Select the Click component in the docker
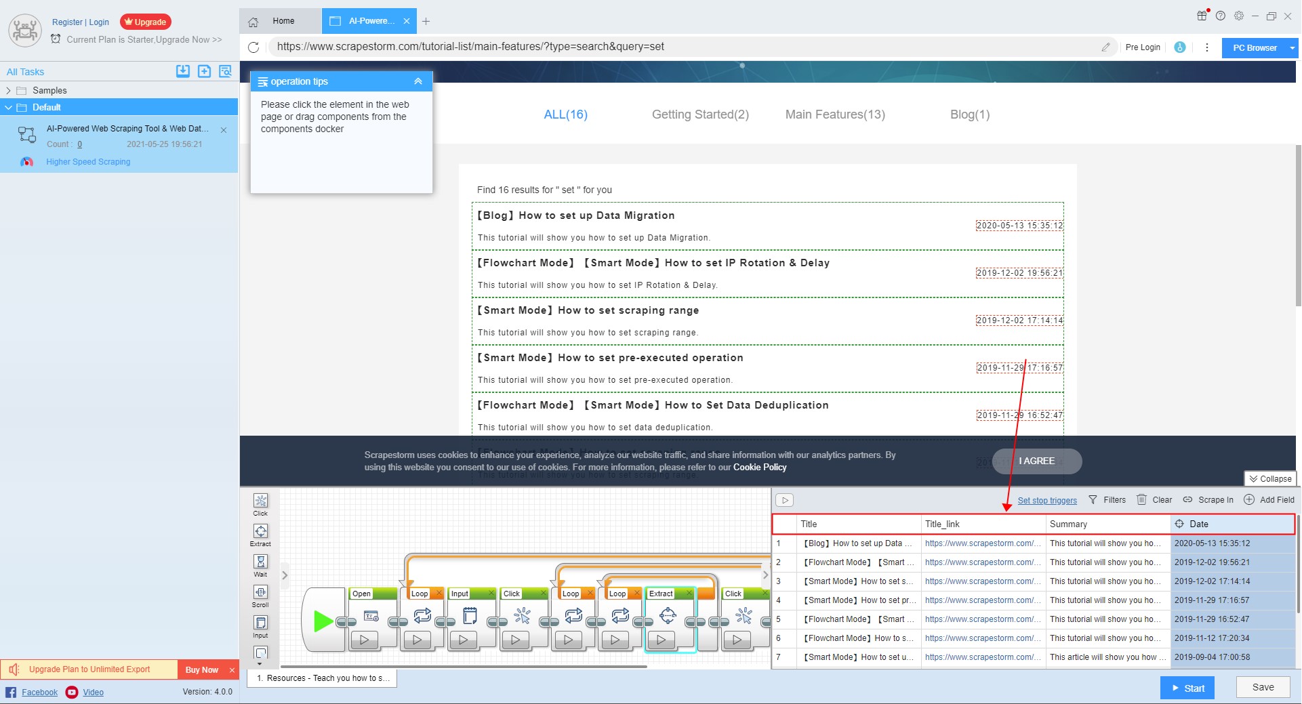 coord(260,504)
